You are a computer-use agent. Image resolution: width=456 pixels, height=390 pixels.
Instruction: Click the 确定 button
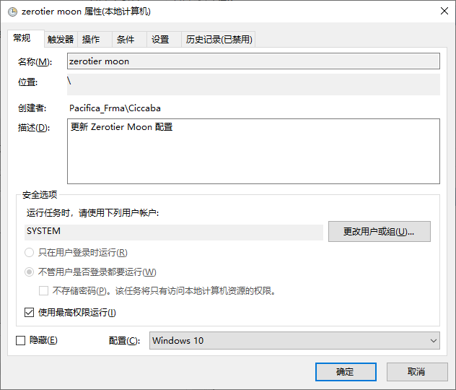tap(346, 372)
